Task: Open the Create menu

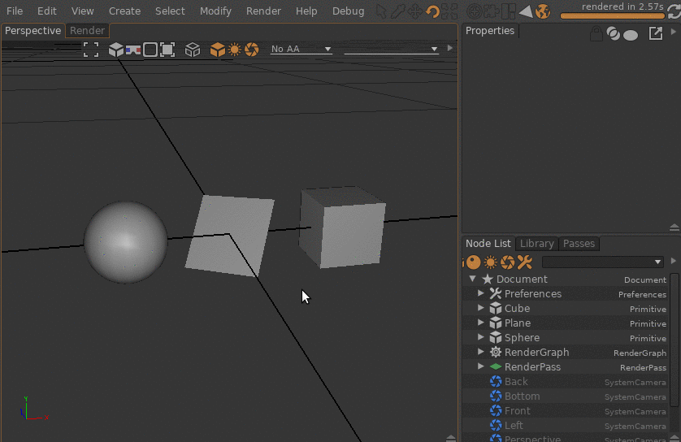Action: coord(124,11)
